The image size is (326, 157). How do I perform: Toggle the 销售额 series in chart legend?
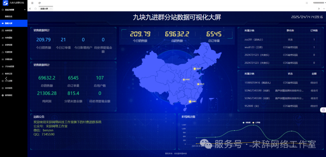pyautogui.click(x=247, y=123)
